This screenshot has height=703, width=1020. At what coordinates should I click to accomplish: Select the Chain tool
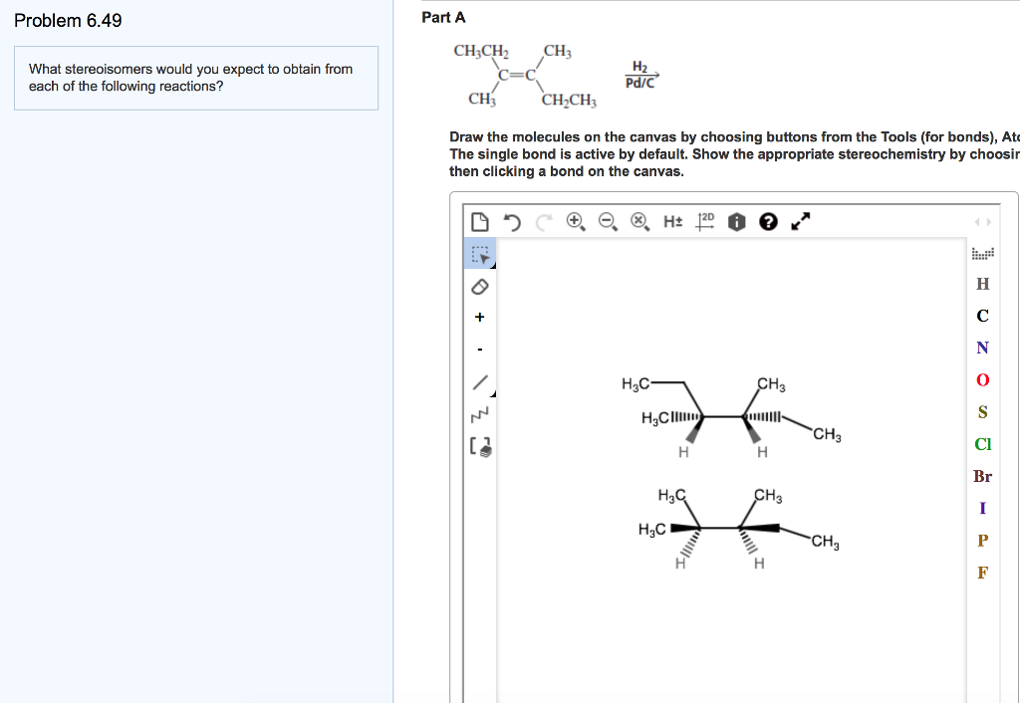(480, 413)
